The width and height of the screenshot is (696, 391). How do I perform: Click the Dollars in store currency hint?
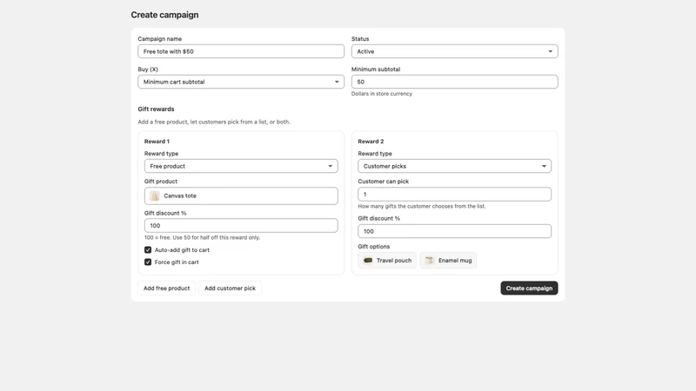(x=382, y=94)
